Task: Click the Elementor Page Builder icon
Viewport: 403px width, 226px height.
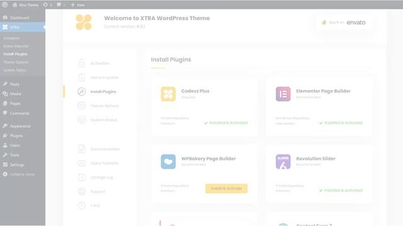Action: point(283,94)
